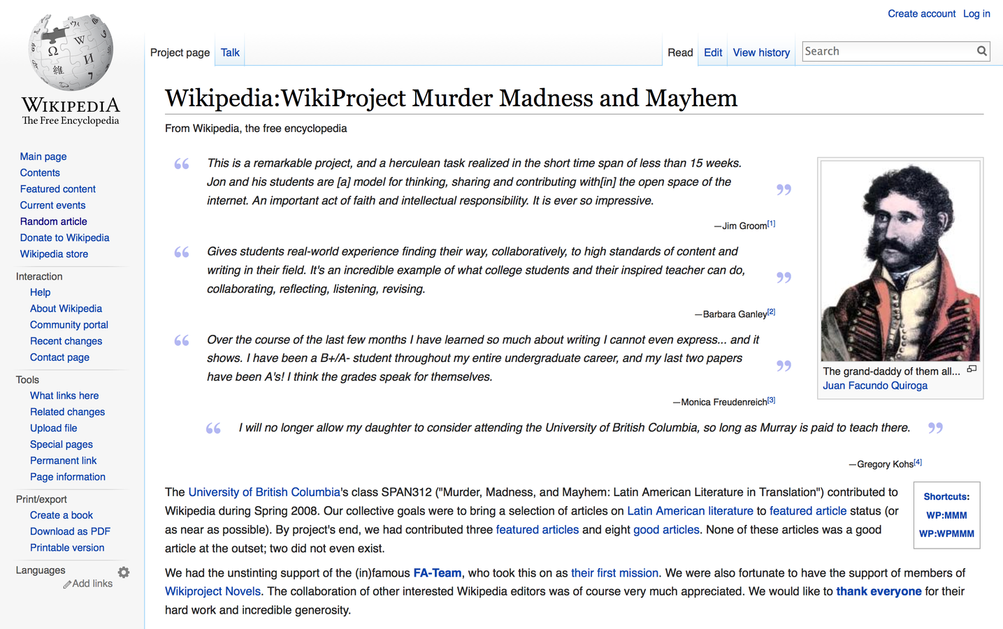Viewport: 1003px width, 629px height.
Task: Open the Latin American literature link
Action: pyautogui.click(x=690, y=511)
